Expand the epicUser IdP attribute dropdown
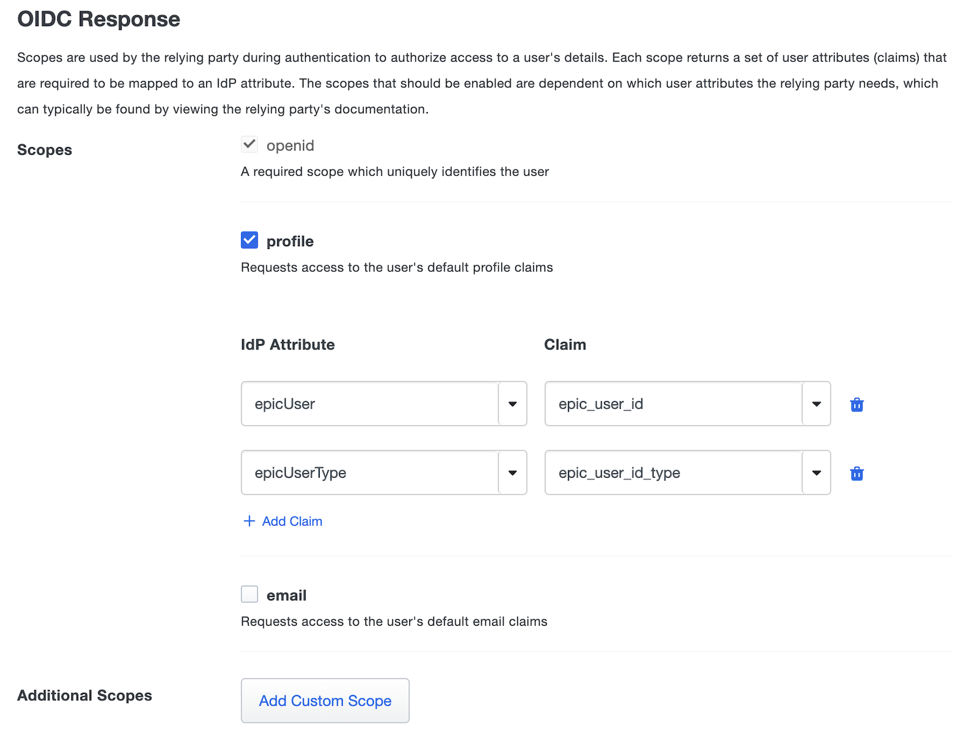The height and width of the screenshot is (748, 957). (512, 404)
